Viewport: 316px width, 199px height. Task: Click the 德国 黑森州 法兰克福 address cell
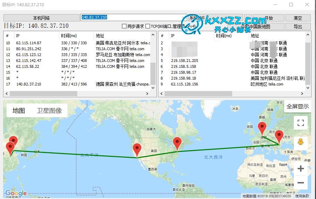coord(123,84)
